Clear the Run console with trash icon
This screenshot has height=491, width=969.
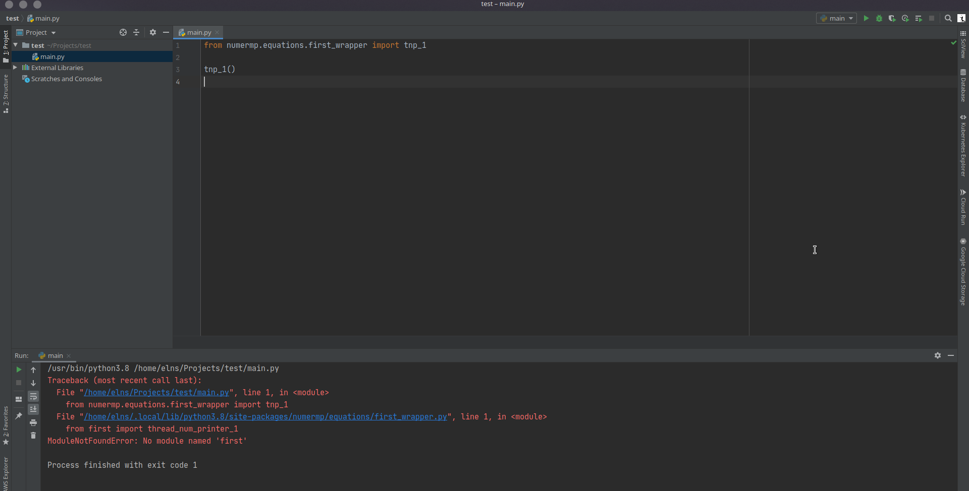[x=33, y=436]
